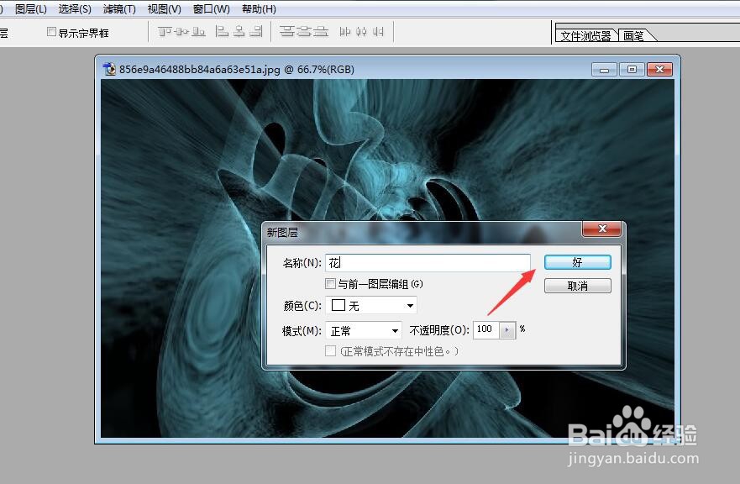Close the 新图层 dialog with X
Image resolution: width=740 pixels, height=484 pixels.
pyautogui.click(x=601, y=229)
